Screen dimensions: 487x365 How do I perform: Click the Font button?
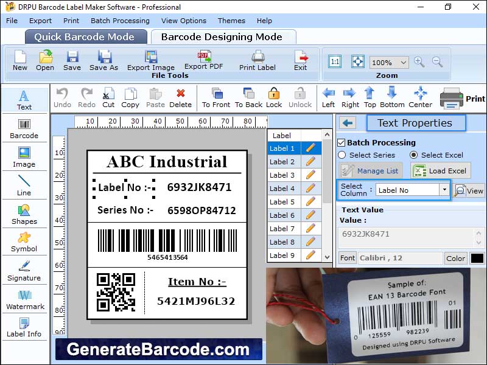(347, 258)
